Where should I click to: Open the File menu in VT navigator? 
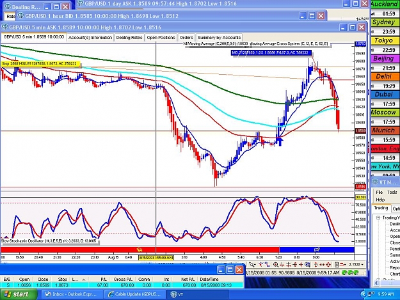[380, 192]
